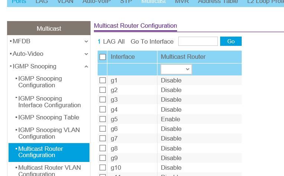Click the Multicast Router column header
Screen dimensions: 284x176
[x=183, y=57]
